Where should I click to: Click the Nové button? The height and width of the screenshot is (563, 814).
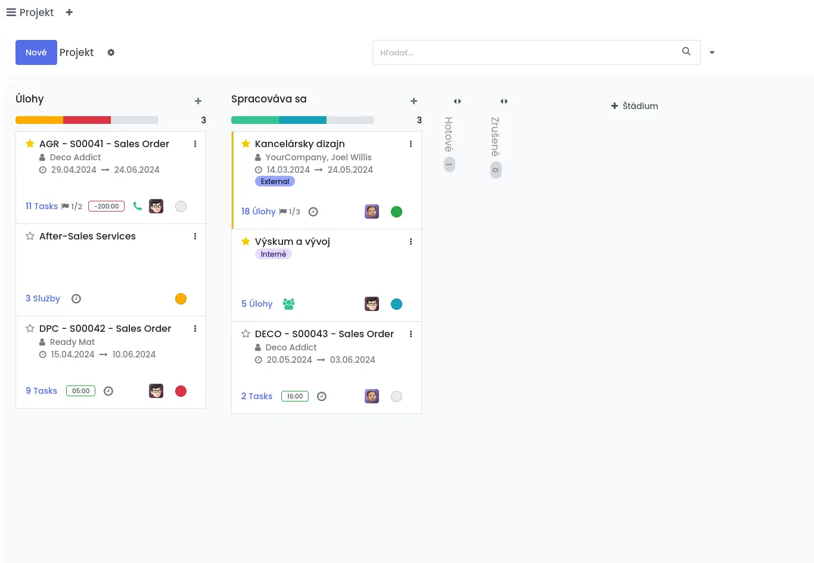(36, 52)
